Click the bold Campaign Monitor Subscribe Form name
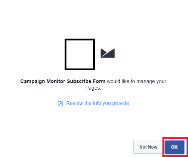This screenshot has width=188, height=157. point(63,81)
